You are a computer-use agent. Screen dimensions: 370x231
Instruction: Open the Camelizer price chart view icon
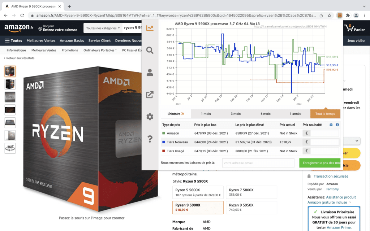[x=150, y=28]
